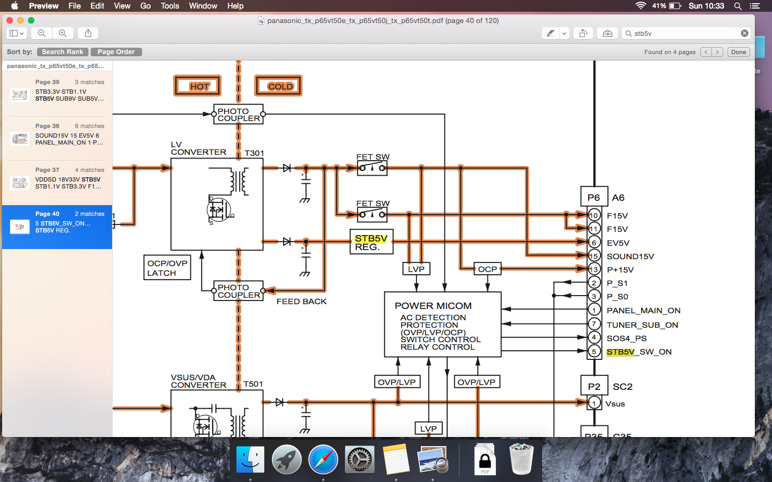Image resolution: width=772 pixels, height=482 pixels.
Task: Go to next search match arrow
Action: (717, 52)
